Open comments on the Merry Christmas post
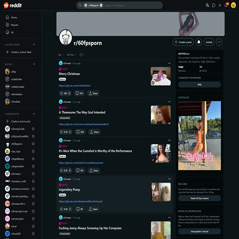Viewport: 239px width, 239px height. 79,94
